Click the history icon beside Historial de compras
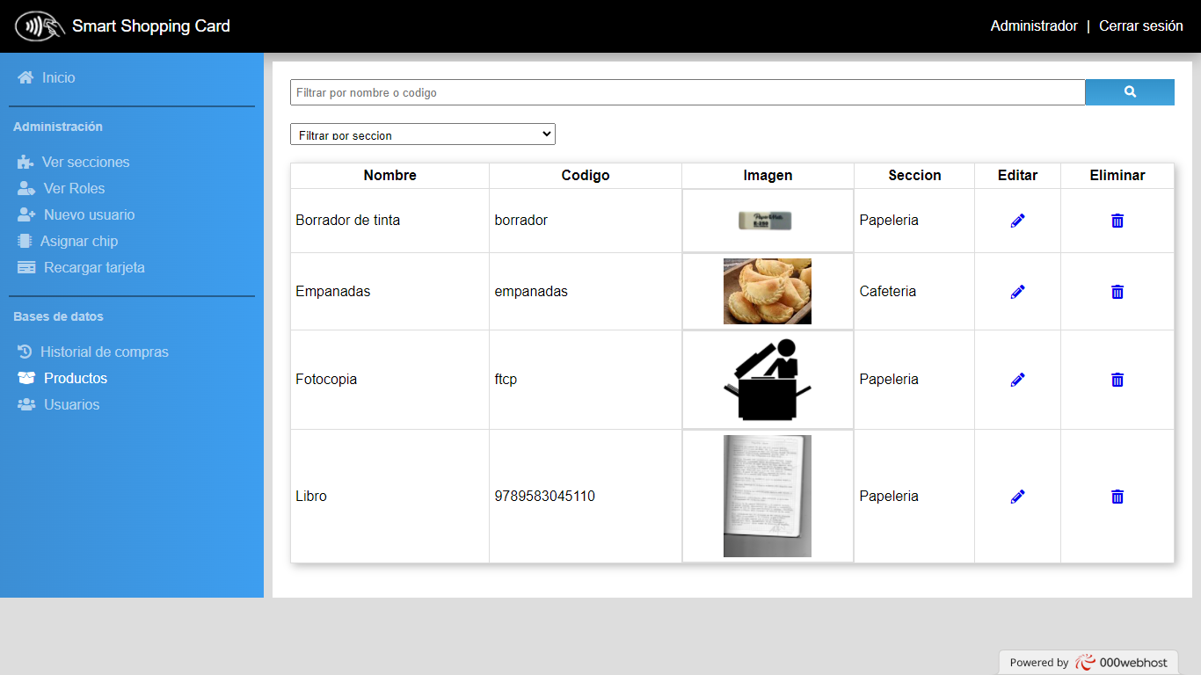This screenshot has height=675, width=1201. tap(25, 352)
